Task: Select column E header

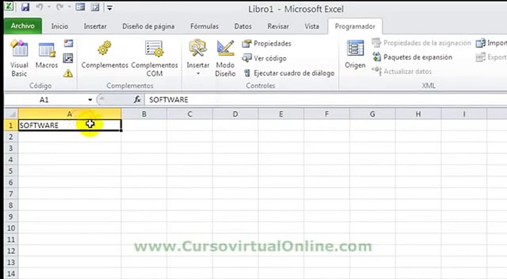Action: coord(281,114)
